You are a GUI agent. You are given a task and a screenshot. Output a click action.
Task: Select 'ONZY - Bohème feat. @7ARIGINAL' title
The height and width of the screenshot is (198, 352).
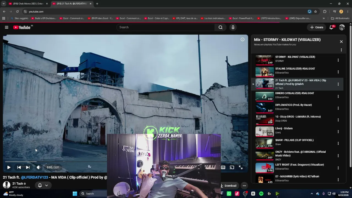(300, 154)
